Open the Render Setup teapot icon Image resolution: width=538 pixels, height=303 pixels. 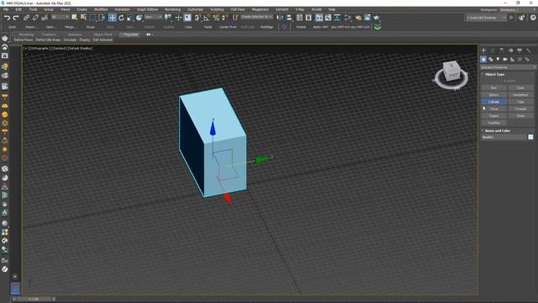coord(358,18)
